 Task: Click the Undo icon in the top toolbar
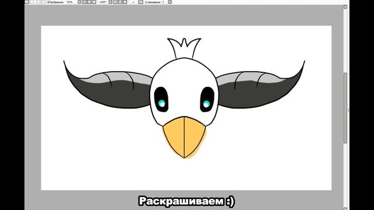pos(26,2)
